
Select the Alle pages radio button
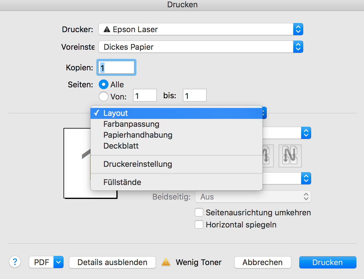pos(104,84)
